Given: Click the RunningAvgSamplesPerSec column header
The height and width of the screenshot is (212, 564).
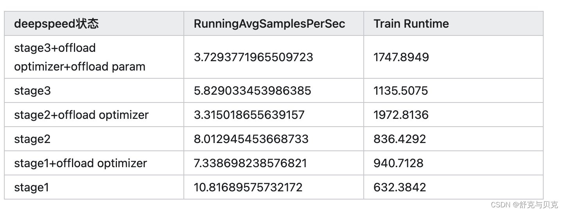Looking at the screenshot, I should pos(269,24).
